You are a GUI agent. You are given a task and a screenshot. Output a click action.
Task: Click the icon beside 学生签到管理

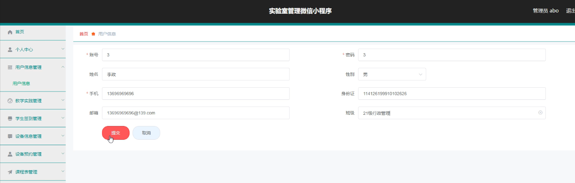coord(10,119)
